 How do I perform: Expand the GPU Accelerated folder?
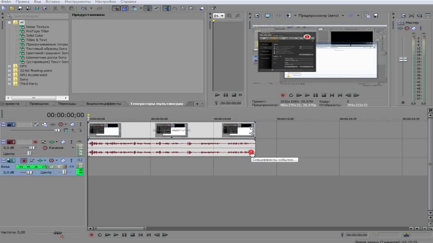tap(9, 75)
